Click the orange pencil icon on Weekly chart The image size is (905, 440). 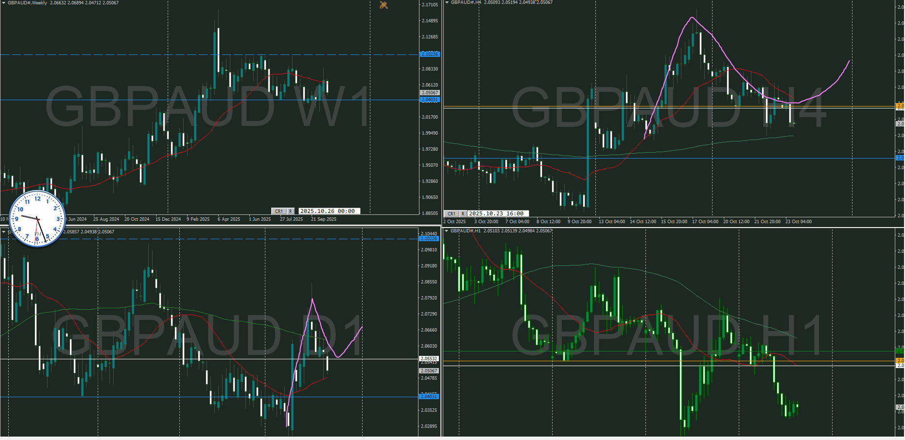tap(383, 5)
